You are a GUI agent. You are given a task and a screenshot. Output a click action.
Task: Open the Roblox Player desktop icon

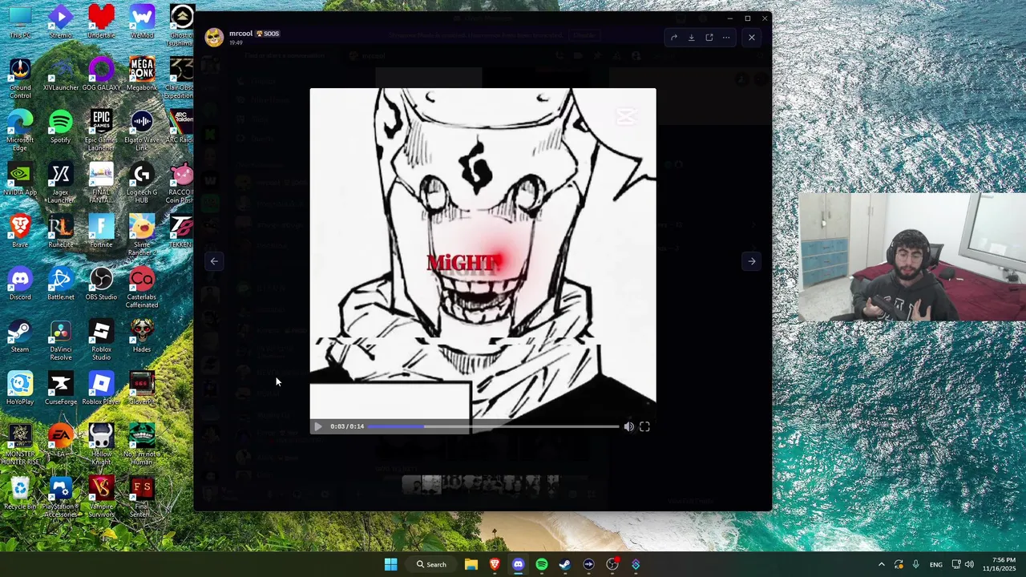coord(101,388)
